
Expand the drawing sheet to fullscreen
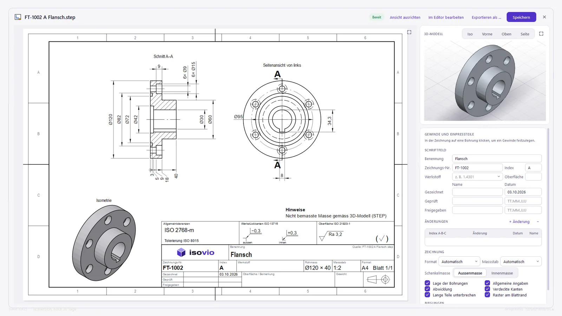(x=409, y=32)
